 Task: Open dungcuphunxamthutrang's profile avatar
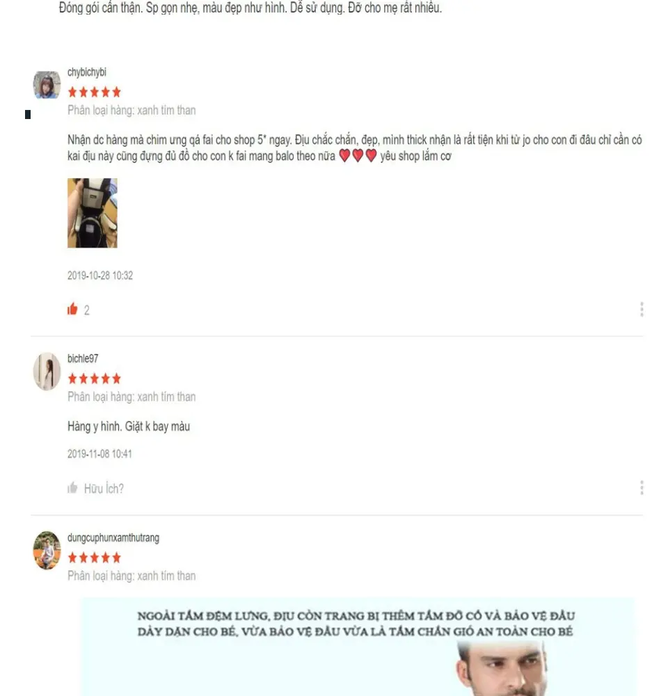47,551
